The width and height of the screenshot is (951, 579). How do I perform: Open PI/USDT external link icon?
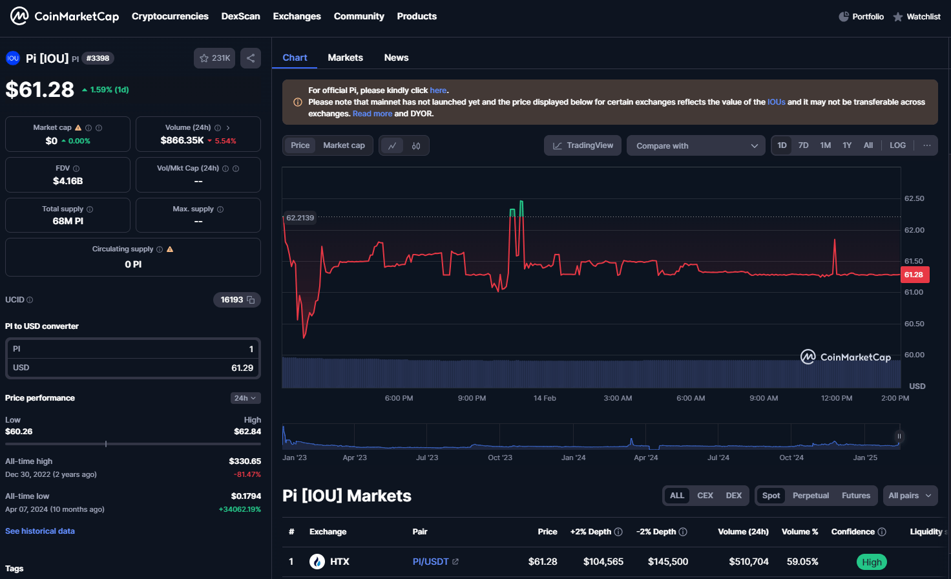click(x=455, y=562)
